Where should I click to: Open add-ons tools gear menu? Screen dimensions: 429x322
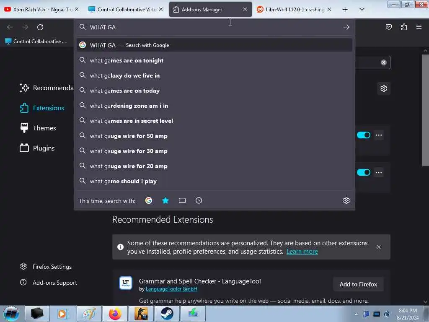(x=384, y=88)
